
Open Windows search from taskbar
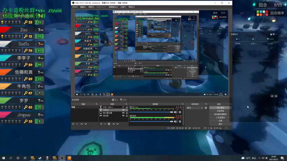11,158
